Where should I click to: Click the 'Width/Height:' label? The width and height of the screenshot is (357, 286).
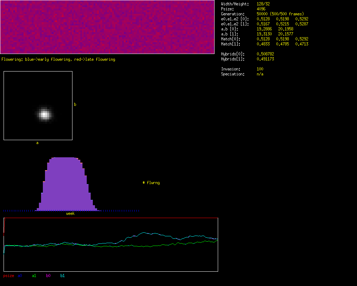pos(235,4)
